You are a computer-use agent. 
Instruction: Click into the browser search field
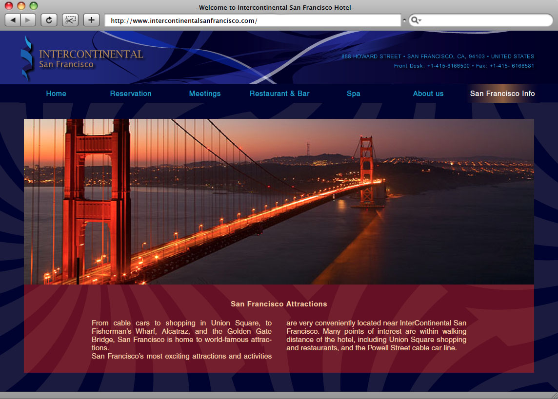(x=481, y=20)
